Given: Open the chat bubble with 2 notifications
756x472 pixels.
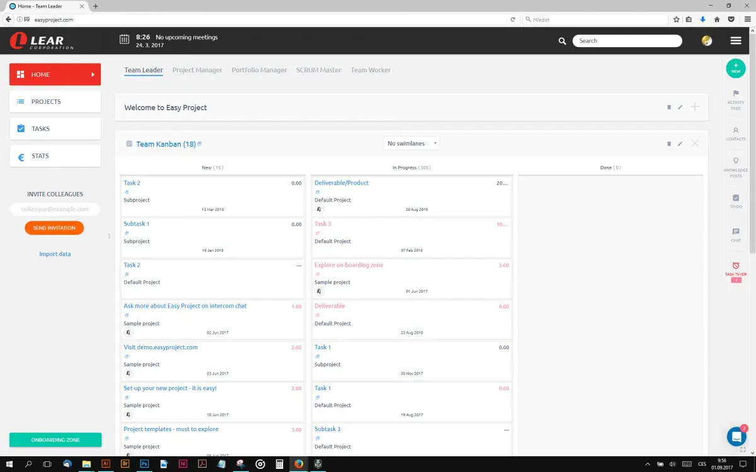Looking at the screenshot, I should coord(736,436).
